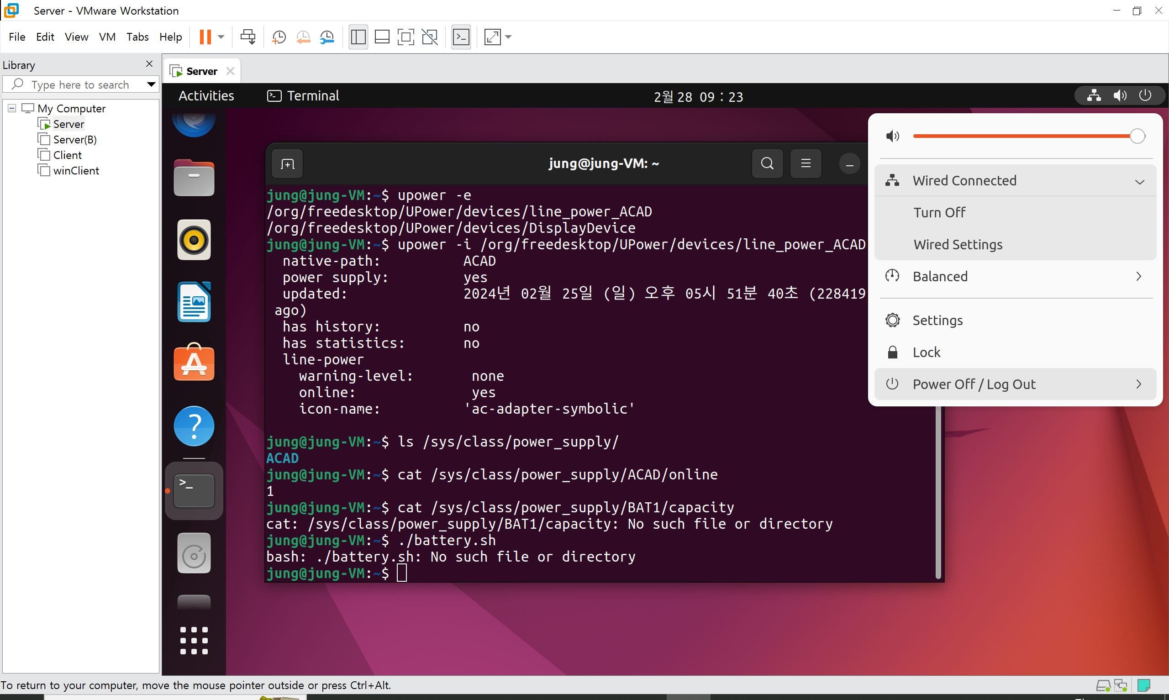Click the VMware pause/suspend button

205,37
